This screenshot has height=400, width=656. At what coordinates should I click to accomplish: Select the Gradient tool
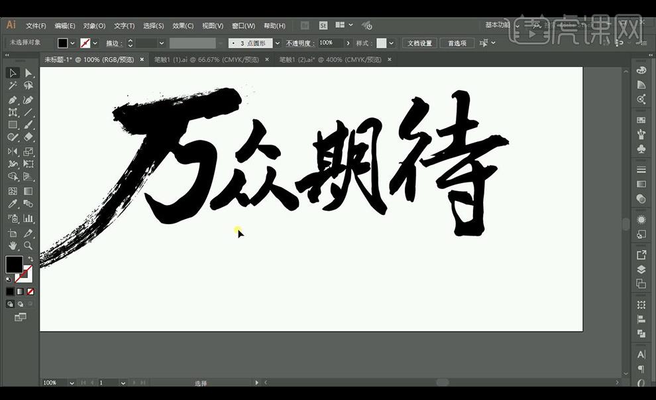28,192
